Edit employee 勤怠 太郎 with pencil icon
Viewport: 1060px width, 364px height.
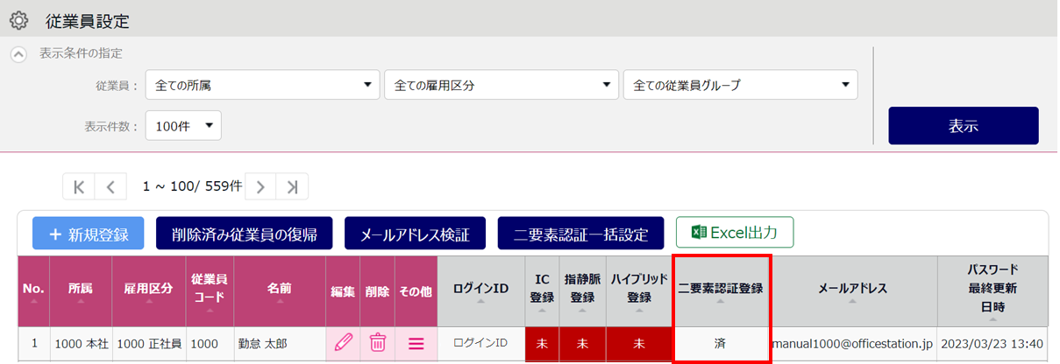(343, 343)
